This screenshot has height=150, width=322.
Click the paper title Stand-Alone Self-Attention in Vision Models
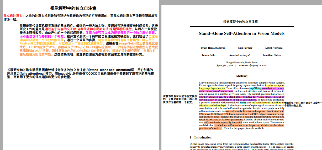pos(241,34)
